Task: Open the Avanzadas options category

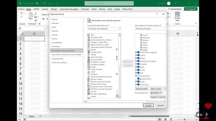Action: pyautogui.click(x=56, y=46)
